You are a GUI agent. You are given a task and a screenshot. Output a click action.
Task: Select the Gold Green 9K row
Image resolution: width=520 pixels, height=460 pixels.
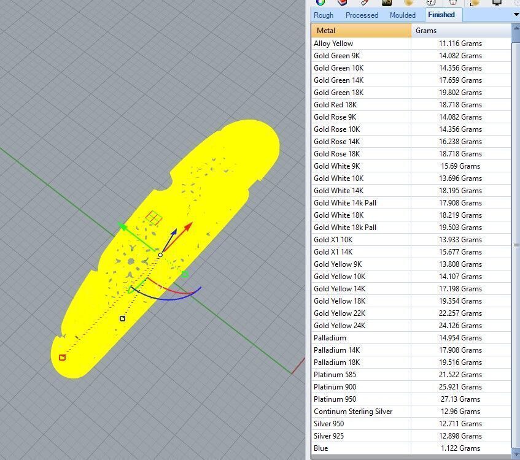point(411,56)
